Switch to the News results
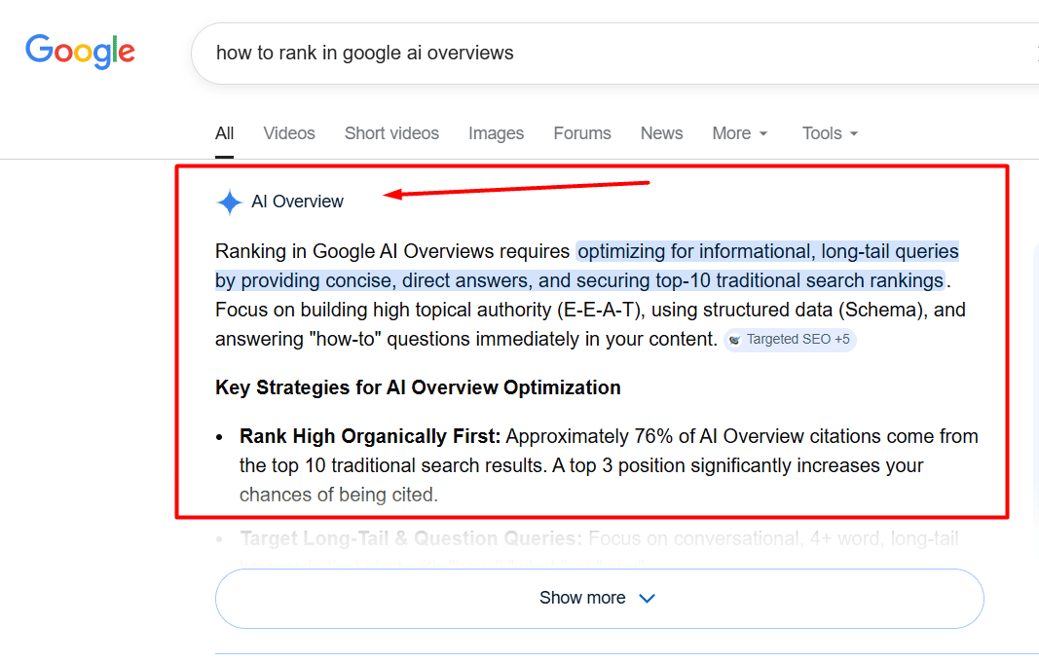The width and height of the screenshot is (1039, 662). tap(661, 132)
